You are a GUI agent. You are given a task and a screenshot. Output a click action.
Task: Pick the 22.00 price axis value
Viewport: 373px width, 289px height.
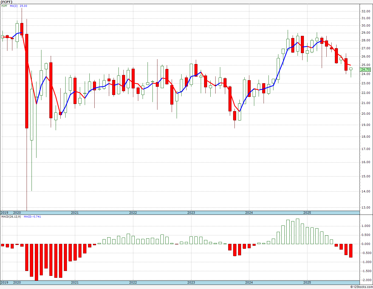366,93
